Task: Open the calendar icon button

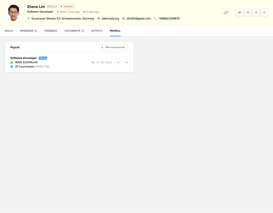Action: pos(248,12)
